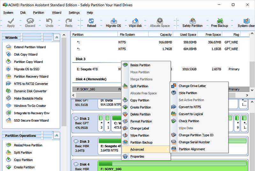255x171 pixels.
Task: Open the Partition menu
Action: coord(39,13)
